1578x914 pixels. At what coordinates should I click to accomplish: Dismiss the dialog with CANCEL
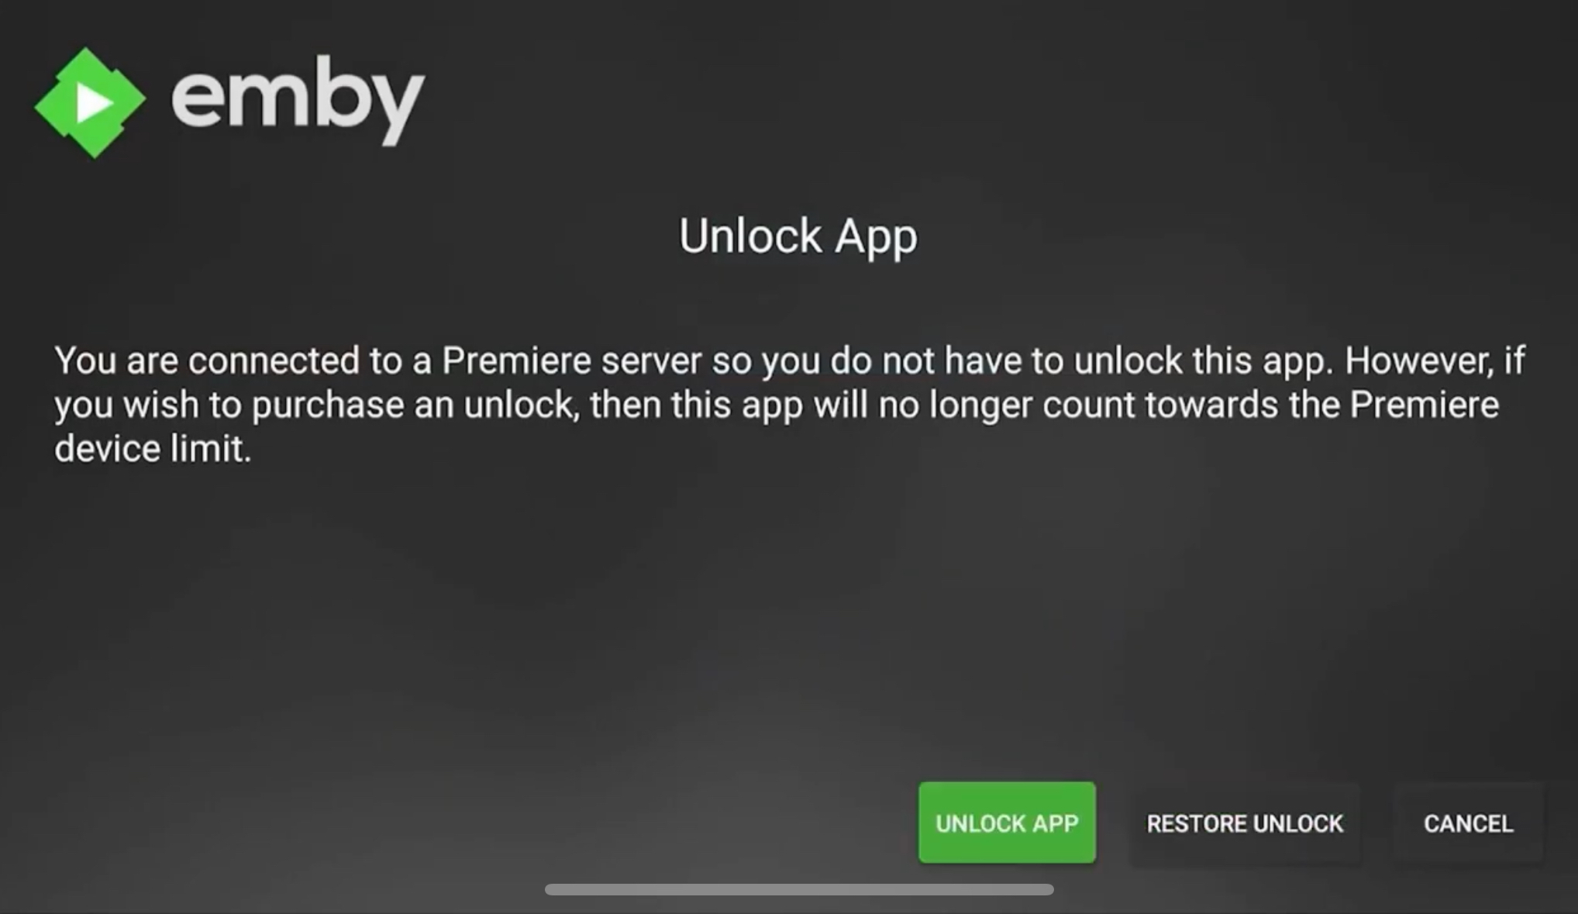(1468, 823)
